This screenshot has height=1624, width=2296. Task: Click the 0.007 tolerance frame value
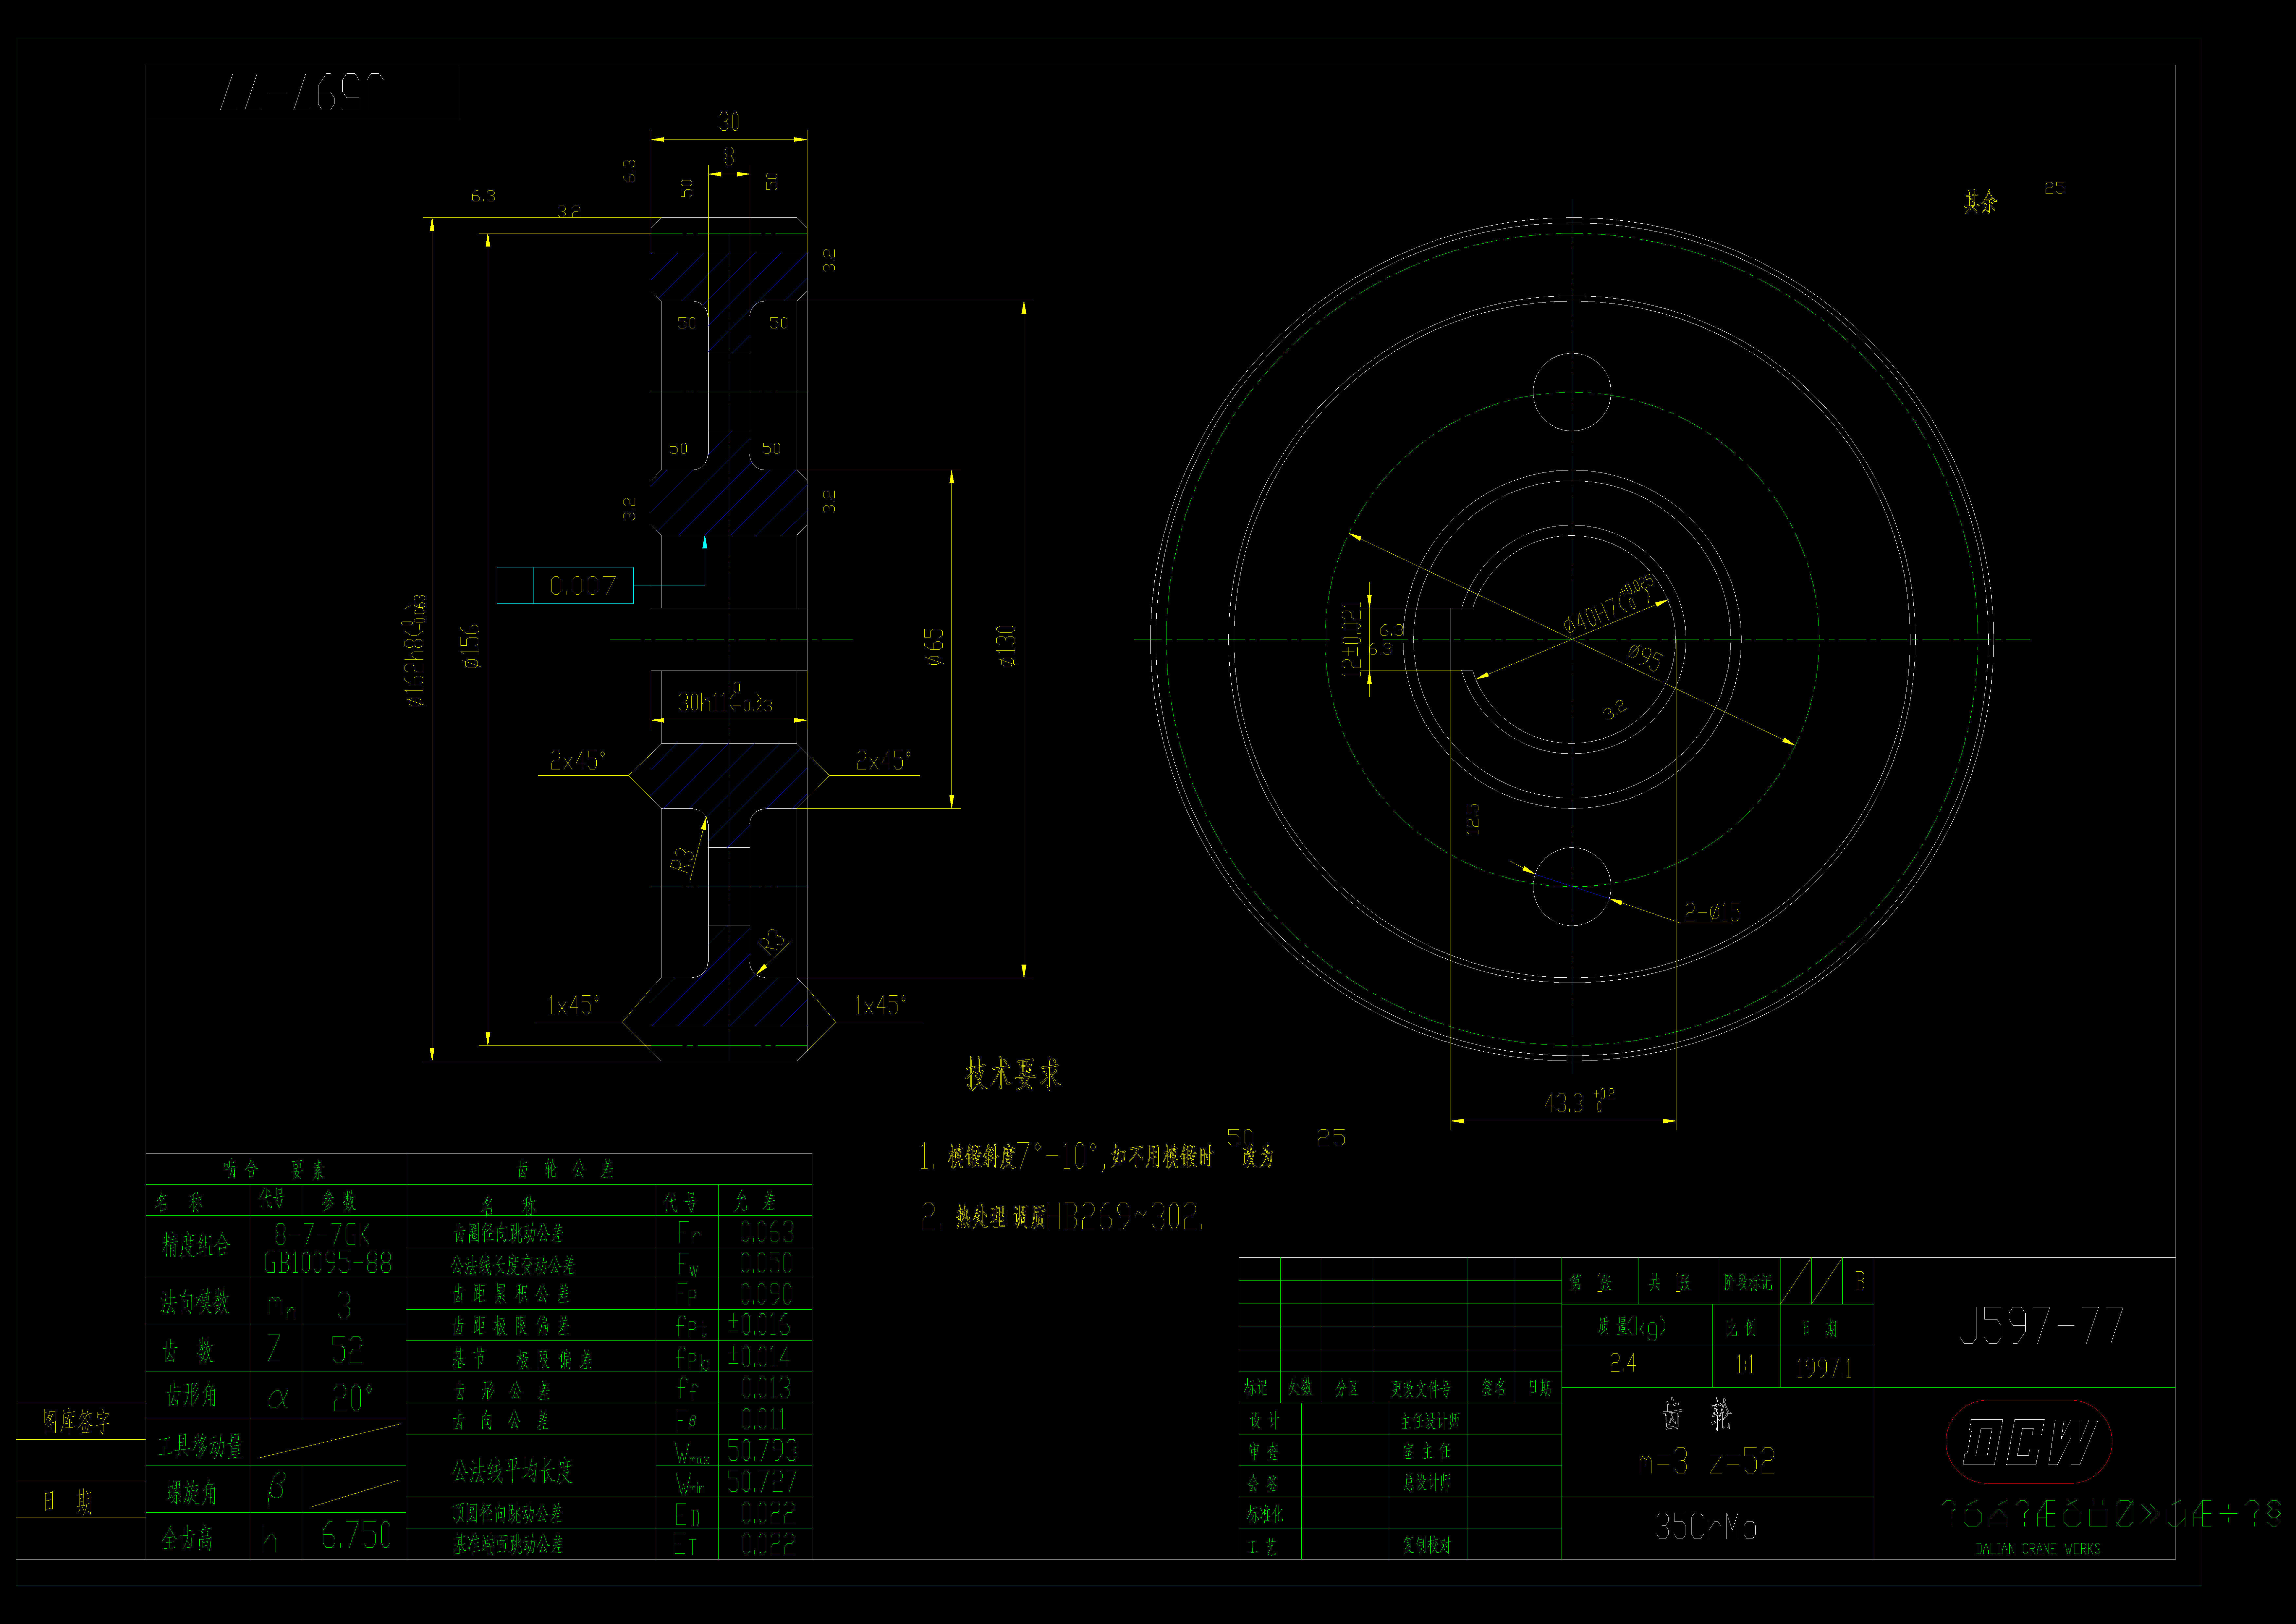tap(583, 586)
